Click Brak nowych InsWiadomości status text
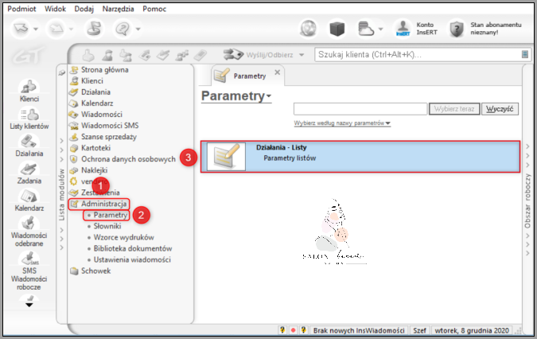Image resolution: width=537 pixels, height=339 pixels. click(x=359, y=330)
